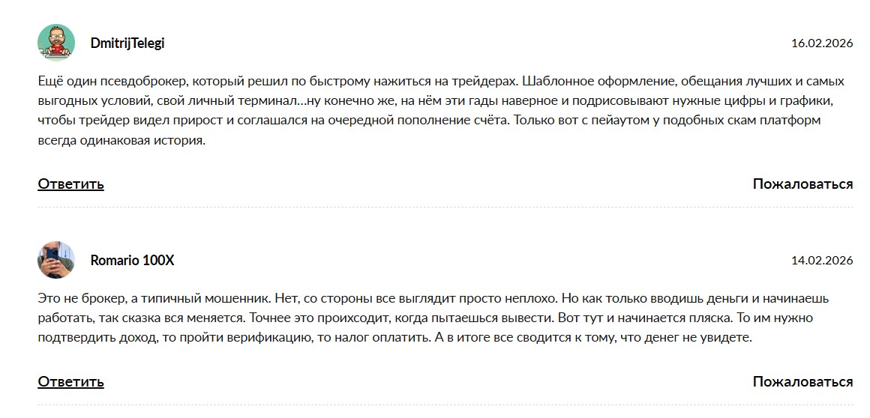Click 'Шаблонное оформление' in DmitrijTelegi's review

pos(584,80)
